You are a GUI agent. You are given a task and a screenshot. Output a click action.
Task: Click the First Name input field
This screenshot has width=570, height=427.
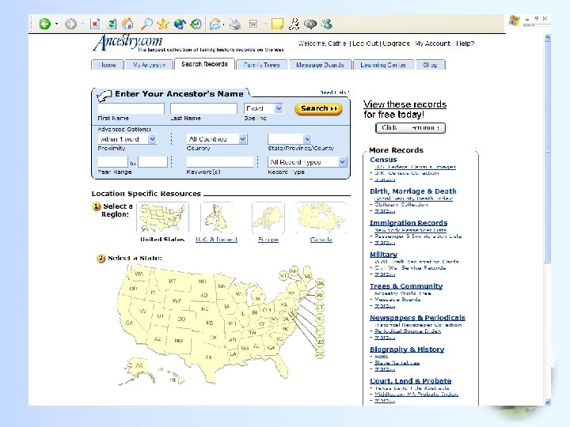pyautogui.click(x=131, y=108)
